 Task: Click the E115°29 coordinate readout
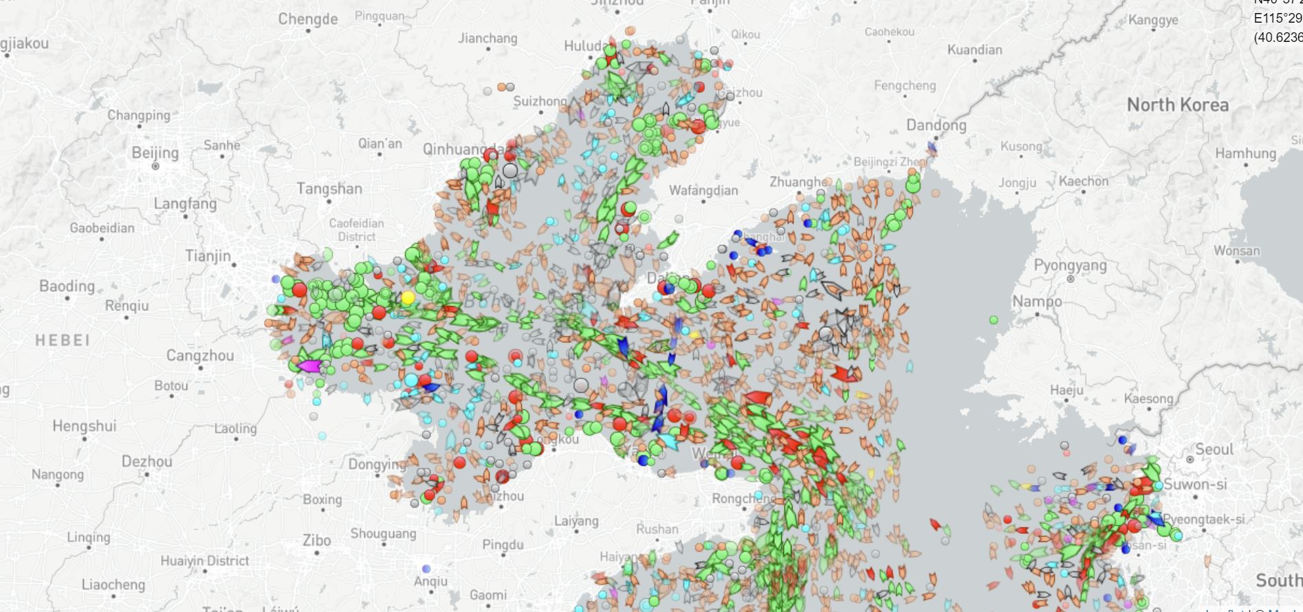click(x=1278, y=19)
